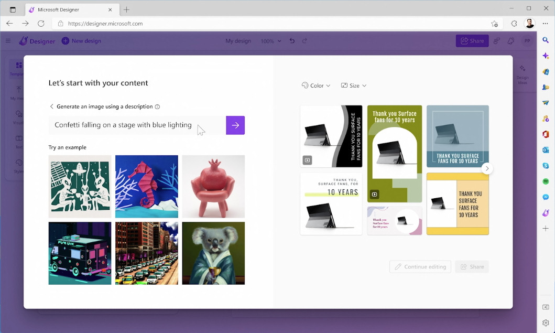The height and width of the screenshot is (333, 555).
Task: Open the Design Ideas panel
Action: pos(523,74)
